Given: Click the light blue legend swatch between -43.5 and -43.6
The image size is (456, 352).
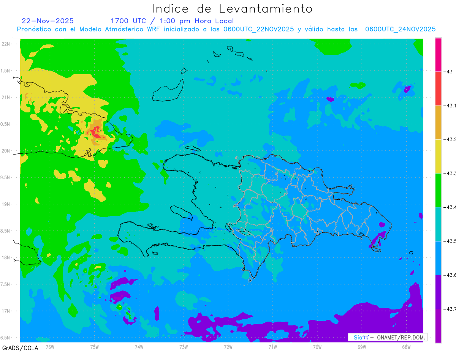Looking at the screenshot, I should click(438, 258).
